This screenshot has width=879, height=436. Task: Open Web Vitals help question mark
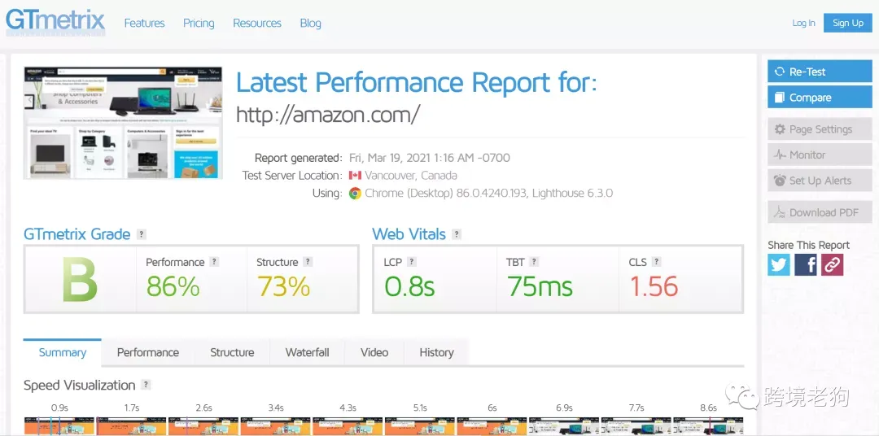pyautogui.click(x=457, y=235)
